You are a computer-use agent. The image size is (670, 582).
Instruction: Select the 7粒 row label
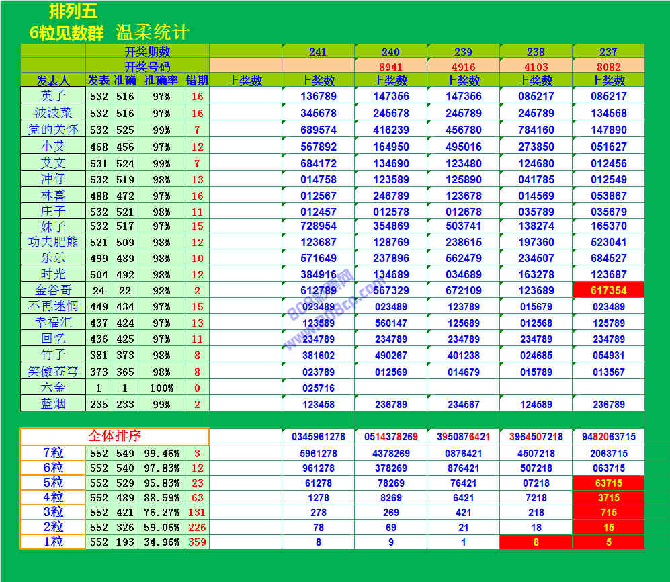click(x=53, y=453)
